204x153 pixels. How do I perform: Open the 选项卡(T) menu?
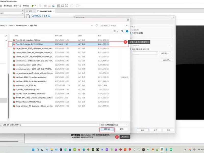click(17, 6)
